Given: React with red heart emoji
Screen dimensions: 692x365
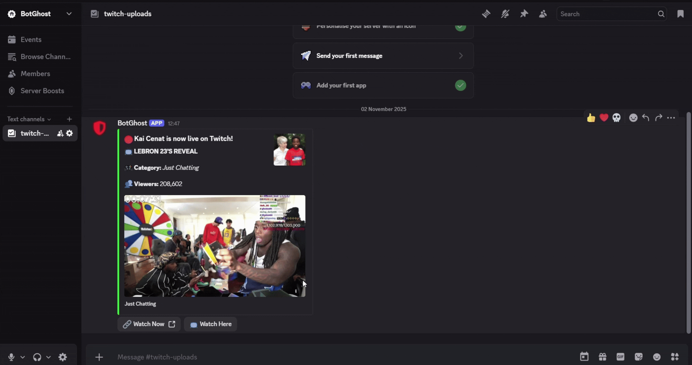Looking at the screenshot, I should 604,118.
